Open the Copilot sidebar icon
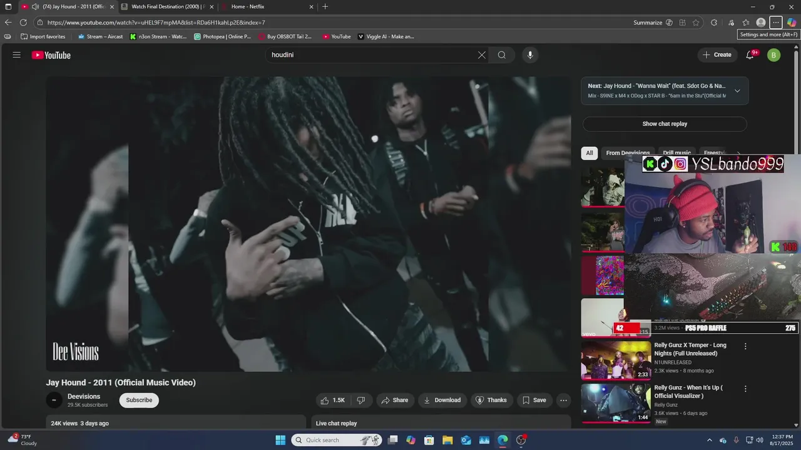 pyautogui.click(x=792, y=22)
